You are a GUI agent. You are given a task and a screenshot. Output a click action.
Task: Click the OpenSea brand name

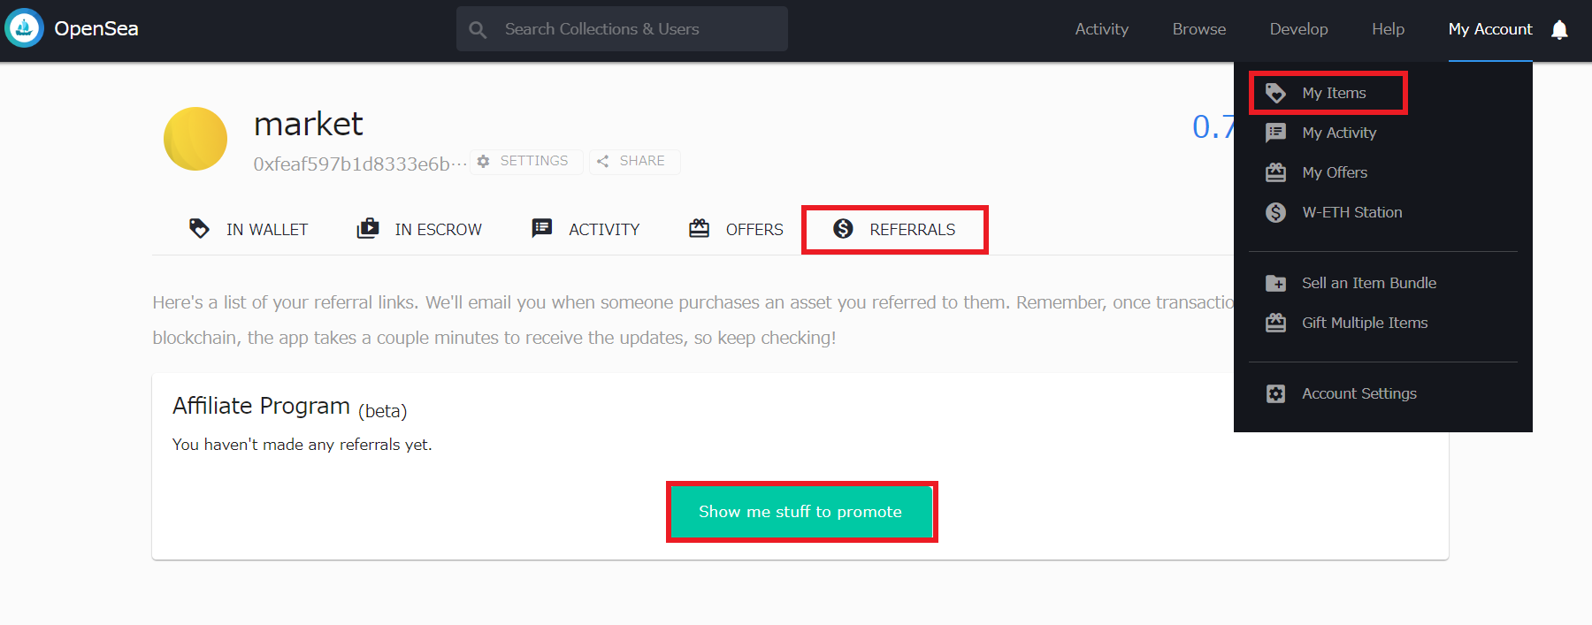[x=96, y=29]
